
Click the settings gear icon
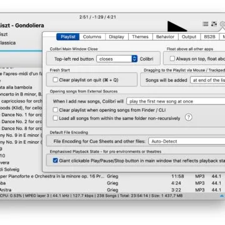coord(222,24)
